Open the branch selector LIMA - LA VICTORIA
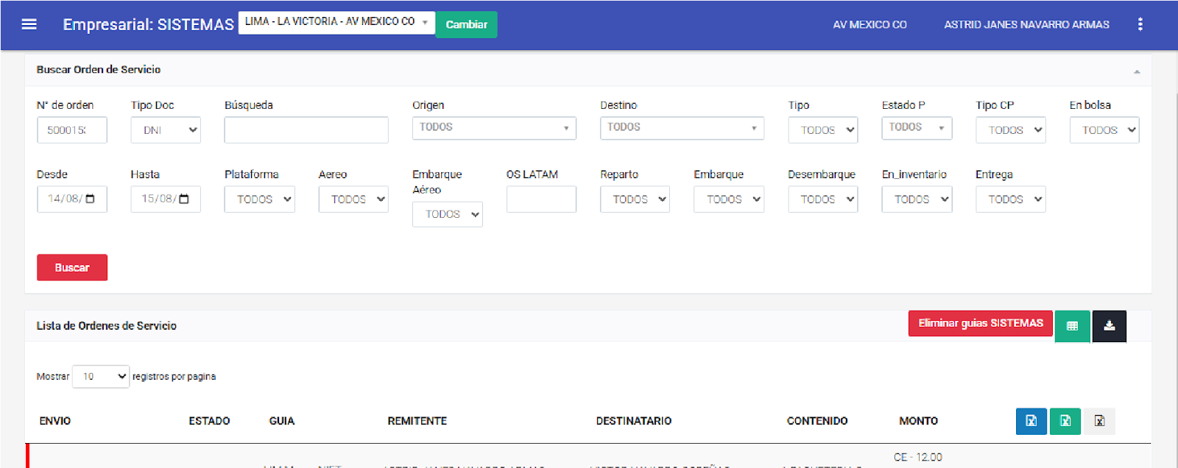 click(336, 22)
